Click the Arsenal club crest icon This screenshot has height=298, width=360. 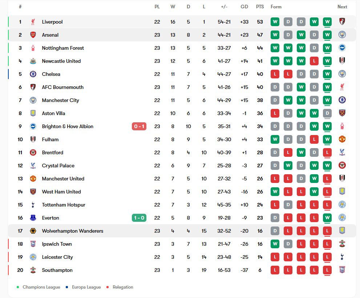point(33,35)
